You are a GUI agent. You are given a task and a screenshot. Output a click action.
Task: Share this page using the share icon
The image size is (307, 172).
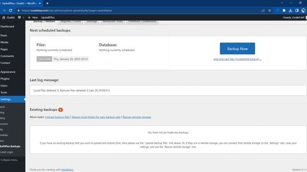click(x=263, y=11)
